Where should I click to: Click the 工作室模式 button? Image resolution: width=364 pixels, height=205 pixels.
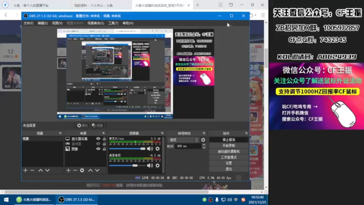point(229,157)
